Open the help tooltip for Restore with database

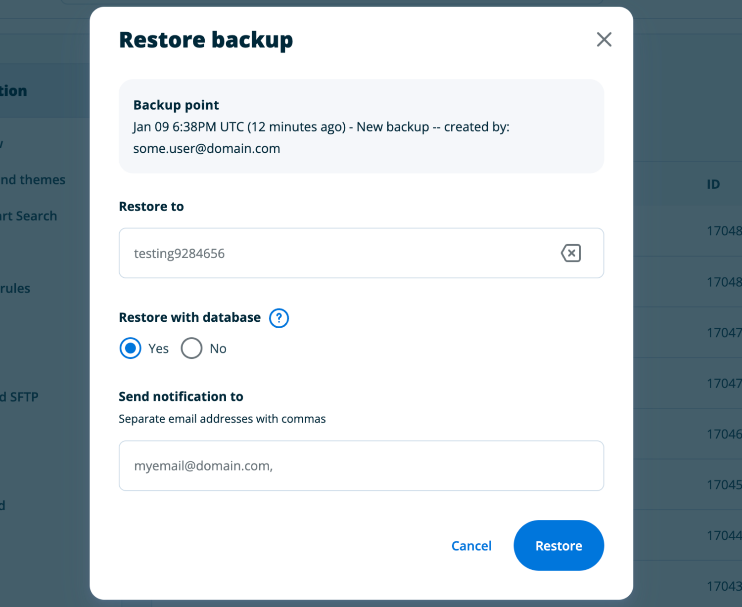[x=278, y=318]
